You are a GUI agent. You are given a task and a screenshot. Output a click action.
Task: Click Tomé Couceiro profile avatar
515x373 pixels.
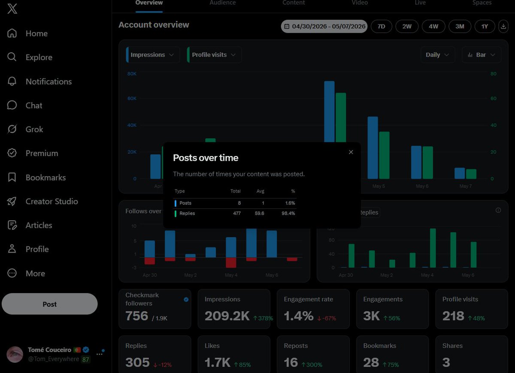pyautogui.click(x=15, y=354)
